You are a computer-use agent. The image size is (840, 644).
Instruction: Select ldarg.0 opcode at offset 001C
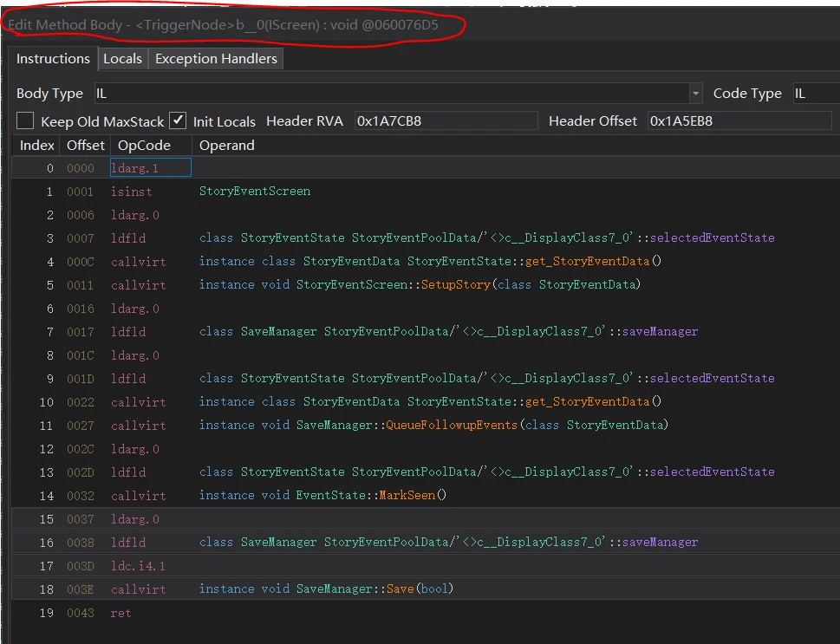coord(135,355)
